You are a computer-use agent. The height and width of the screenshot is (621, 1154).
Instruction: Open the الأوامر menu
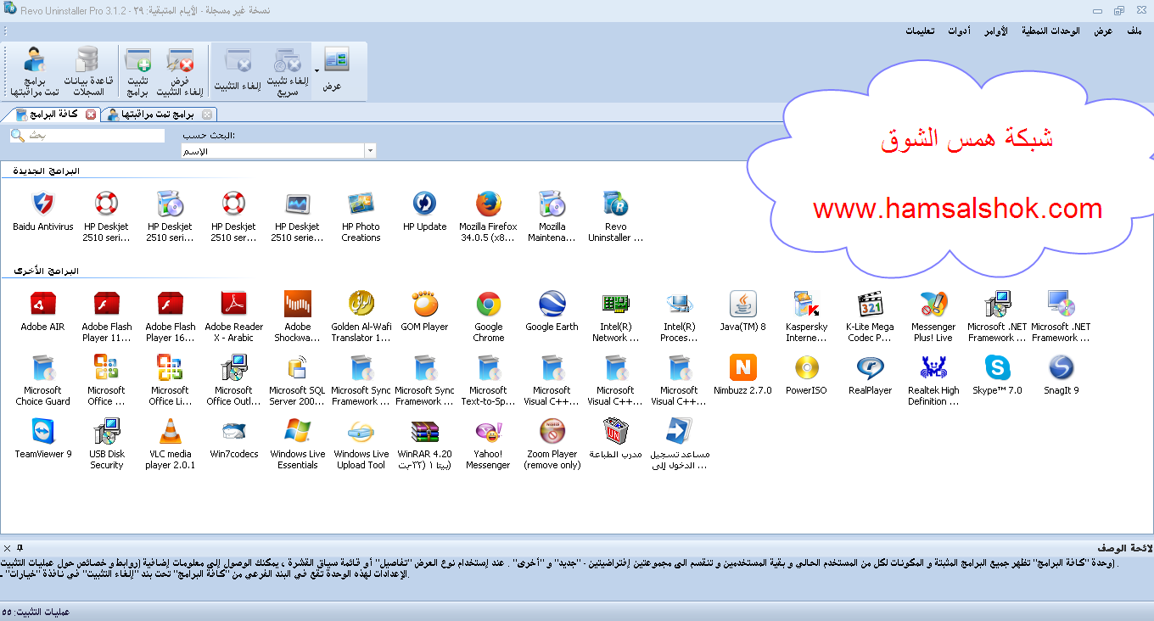996,31
